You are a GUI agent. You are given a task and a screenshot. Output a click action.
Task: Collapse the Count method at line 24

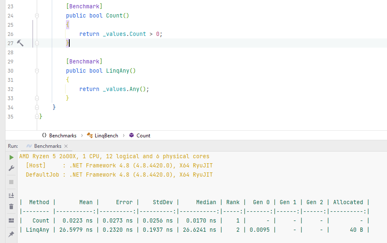pos(37,16)
